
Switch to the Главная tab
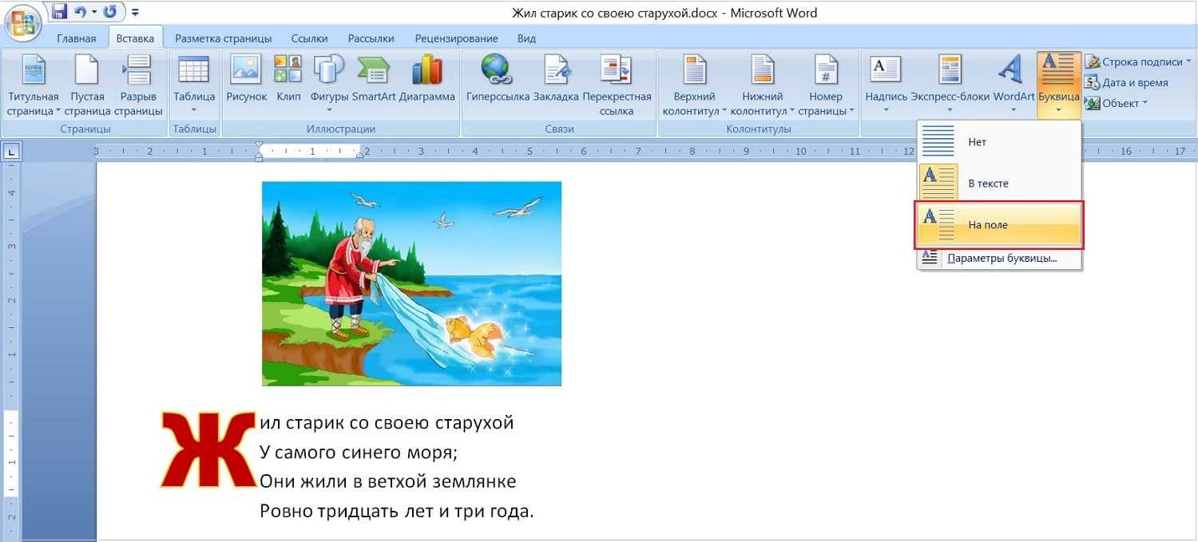coord(77,38)
